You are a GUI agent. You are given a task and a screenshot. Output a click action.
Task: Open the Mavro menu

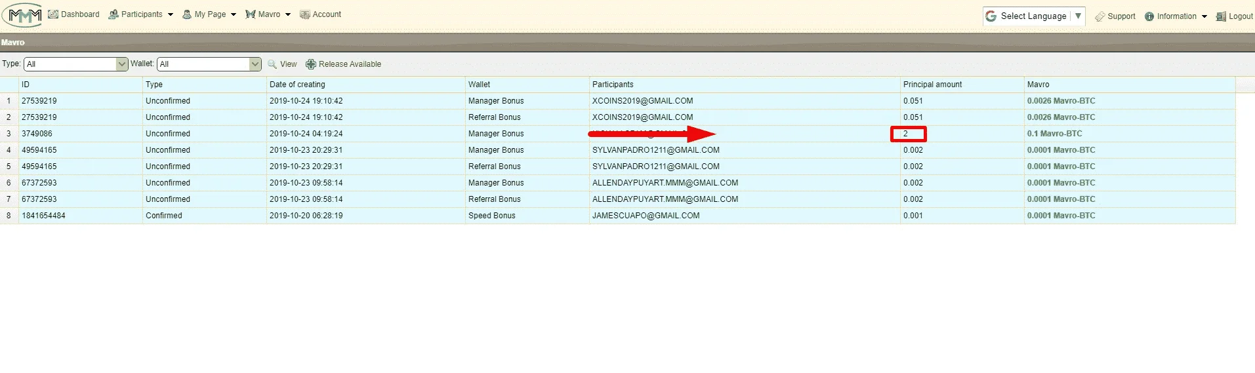coord(269,14)
